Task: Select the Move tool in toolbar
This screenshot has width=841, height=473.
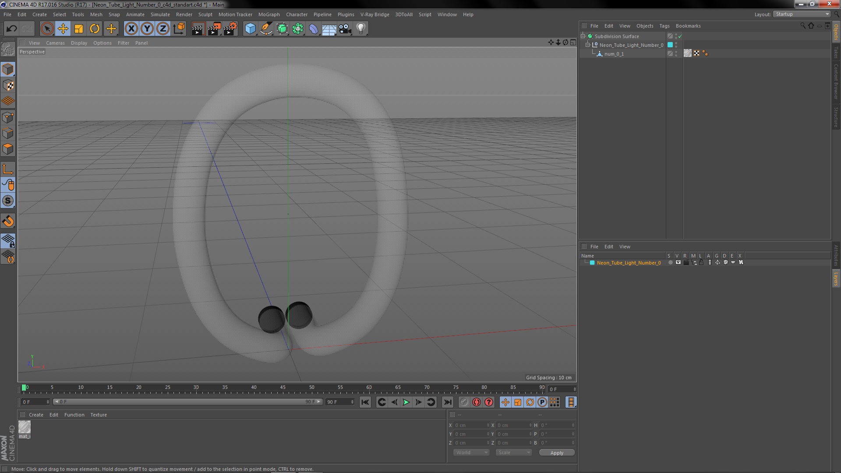Action: pyautogui.click(x=63, y=29)
